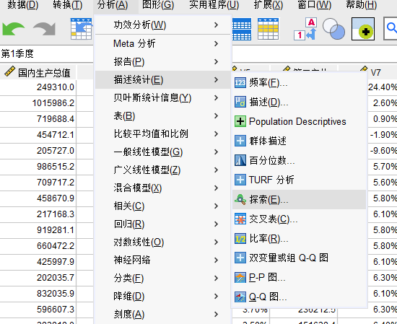Image resolution: width=397 pixels, height=324 pixels.
Task: Expand the 刻度(A) submenu
Action: point(163,314)
